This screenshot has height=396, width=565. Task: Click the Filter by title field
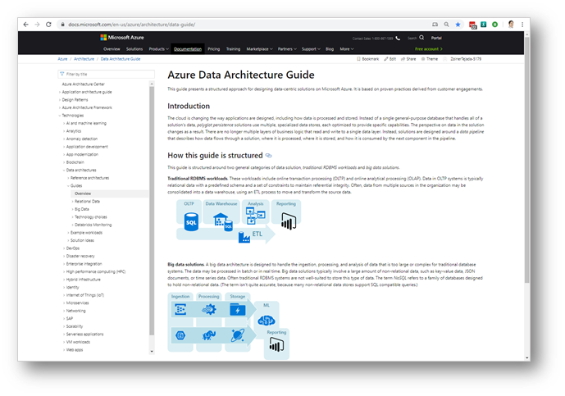coord(107,74)
